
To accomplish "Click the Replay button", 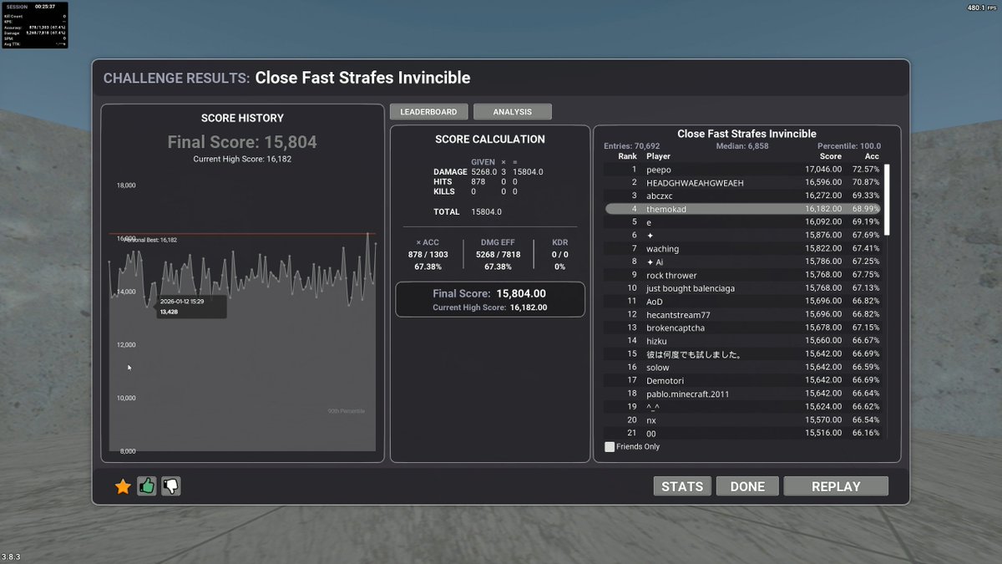I will (x=836, y=486).
